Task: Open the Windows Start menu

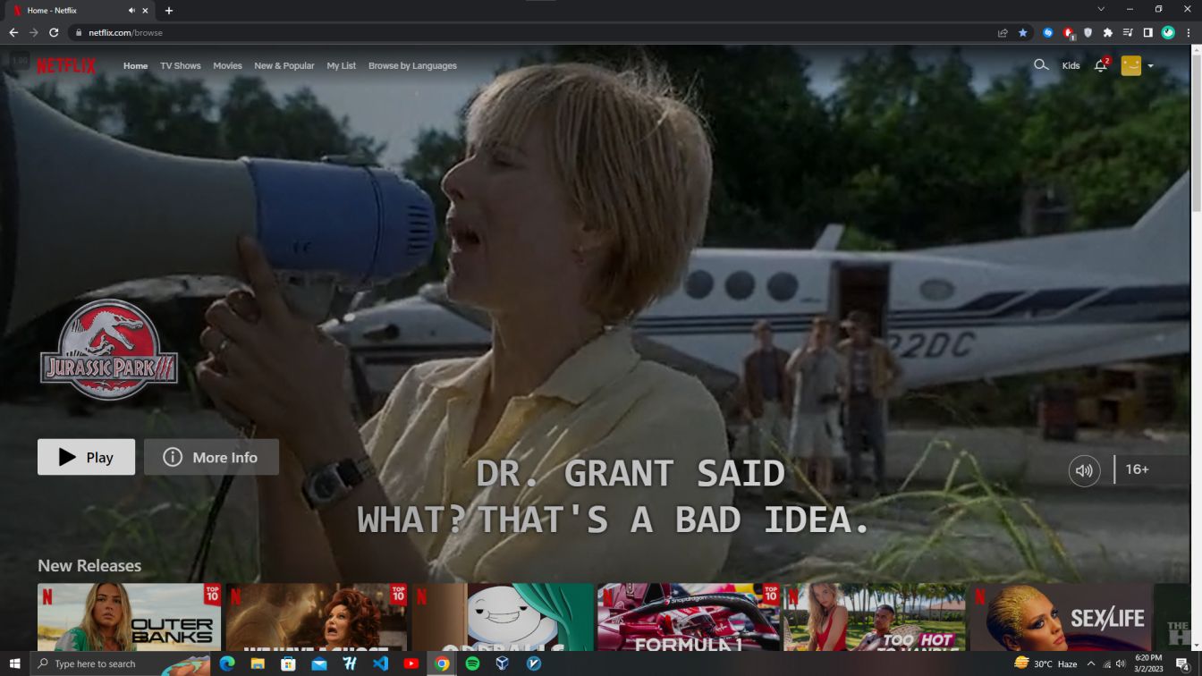Action: pyautogui.click(x=14, y=663)
